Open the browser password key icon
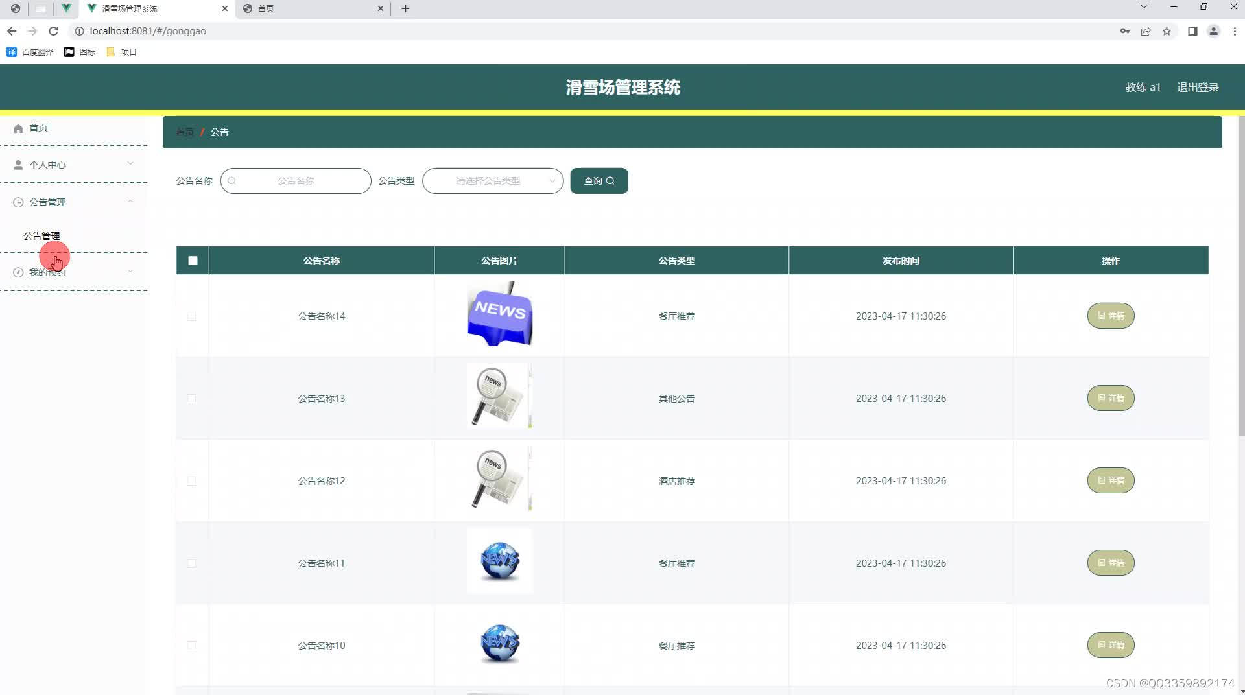1245x695 pixels. (x=1125, y=31)
